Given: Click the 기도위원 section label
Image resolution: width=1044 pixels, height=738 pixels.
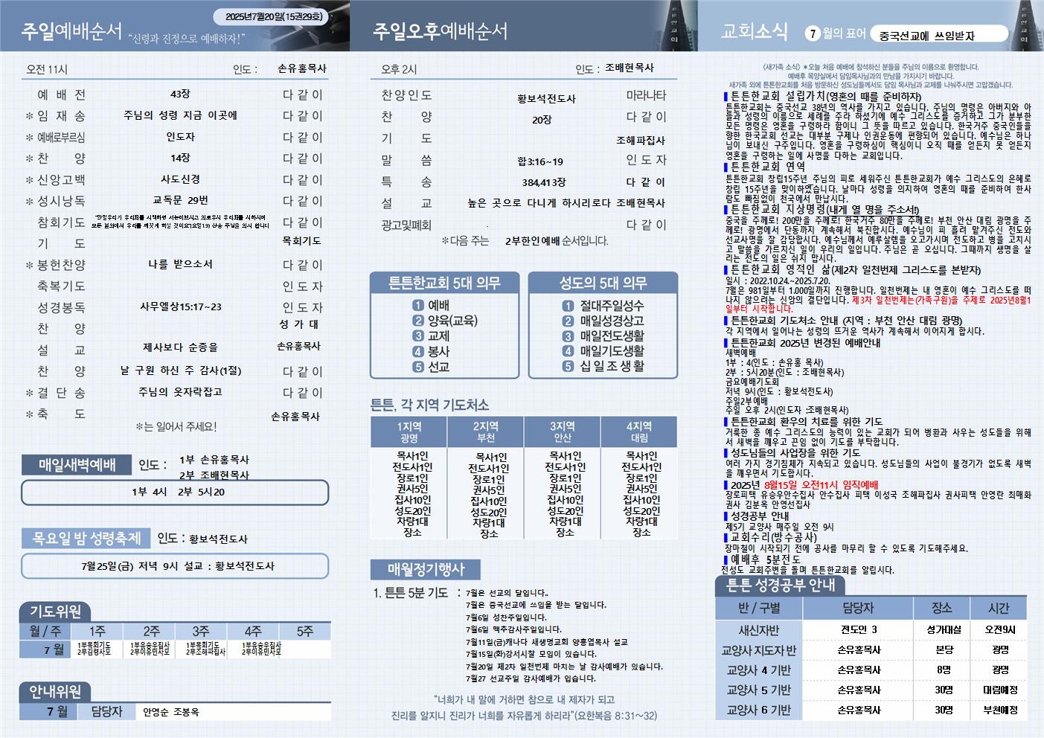Looking at the screenshot, I should (55, 612).
